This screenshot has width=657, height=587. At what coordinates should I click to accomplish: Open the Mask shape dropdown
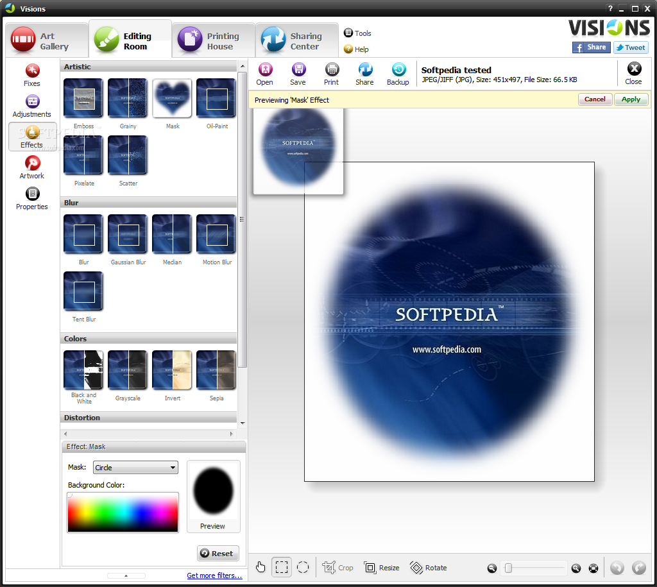[135, 468]
